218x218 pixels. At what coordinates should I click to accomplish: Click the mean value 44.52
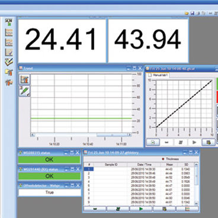pyautogui.click(x=169, y=177)
